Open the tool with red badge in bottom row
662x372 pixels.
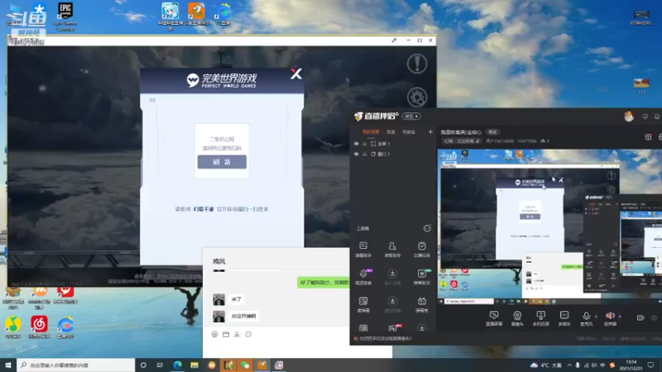point(392,328)
